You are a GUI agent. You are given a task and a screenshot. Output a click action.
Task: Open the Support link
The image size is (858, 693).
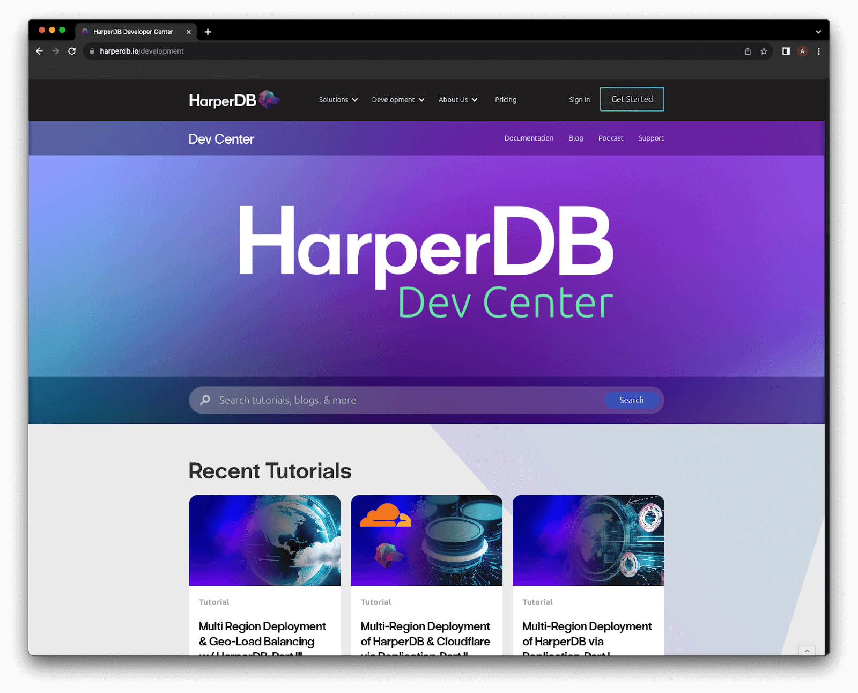click(x=651, y=138)
